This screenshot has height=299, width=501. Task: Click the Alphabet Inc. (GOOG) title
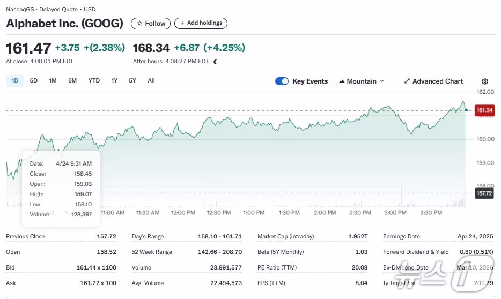tap(64, 24)
